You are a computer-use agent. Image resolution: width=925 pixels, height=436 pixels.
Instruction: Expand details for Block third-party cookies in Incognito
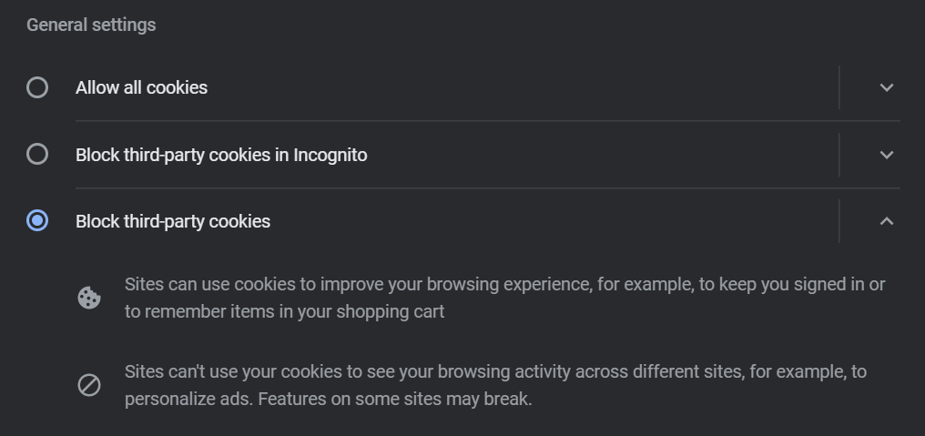886,155
